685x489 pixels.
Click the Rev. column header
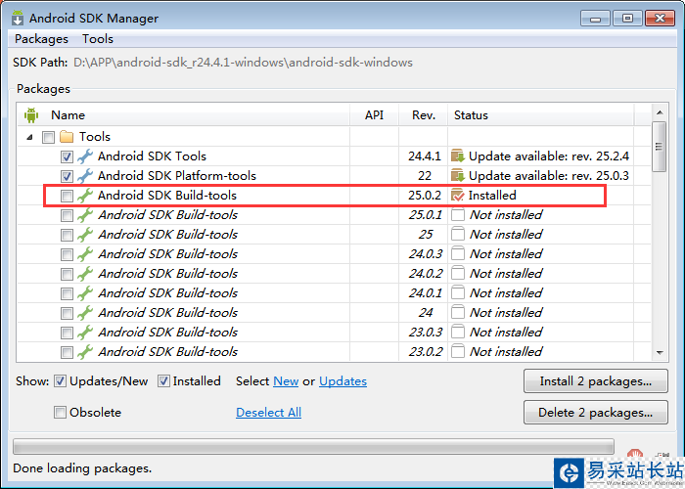[x=424, y=115]
